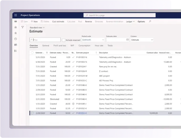Image resolution: width=181 pixels, height=138 pixels.
Task: Open the app launcher waffle icon
Action: click(16, 15)
